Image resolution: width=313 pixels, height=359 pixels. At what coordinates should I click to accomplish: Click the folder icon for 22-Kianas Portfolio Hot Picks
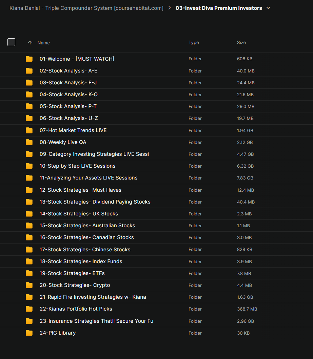click(x=29, y=309)
